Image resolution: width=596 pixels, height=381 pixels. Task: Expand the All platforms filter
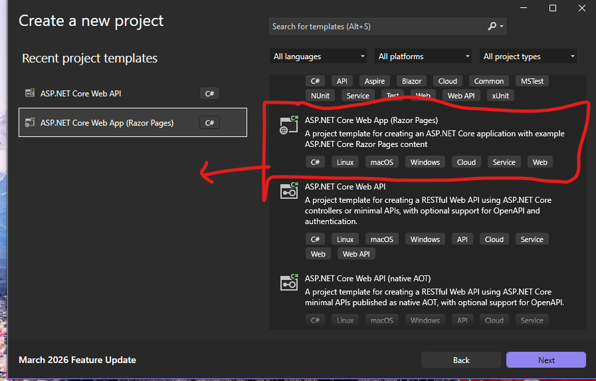[x=424, y=57]
